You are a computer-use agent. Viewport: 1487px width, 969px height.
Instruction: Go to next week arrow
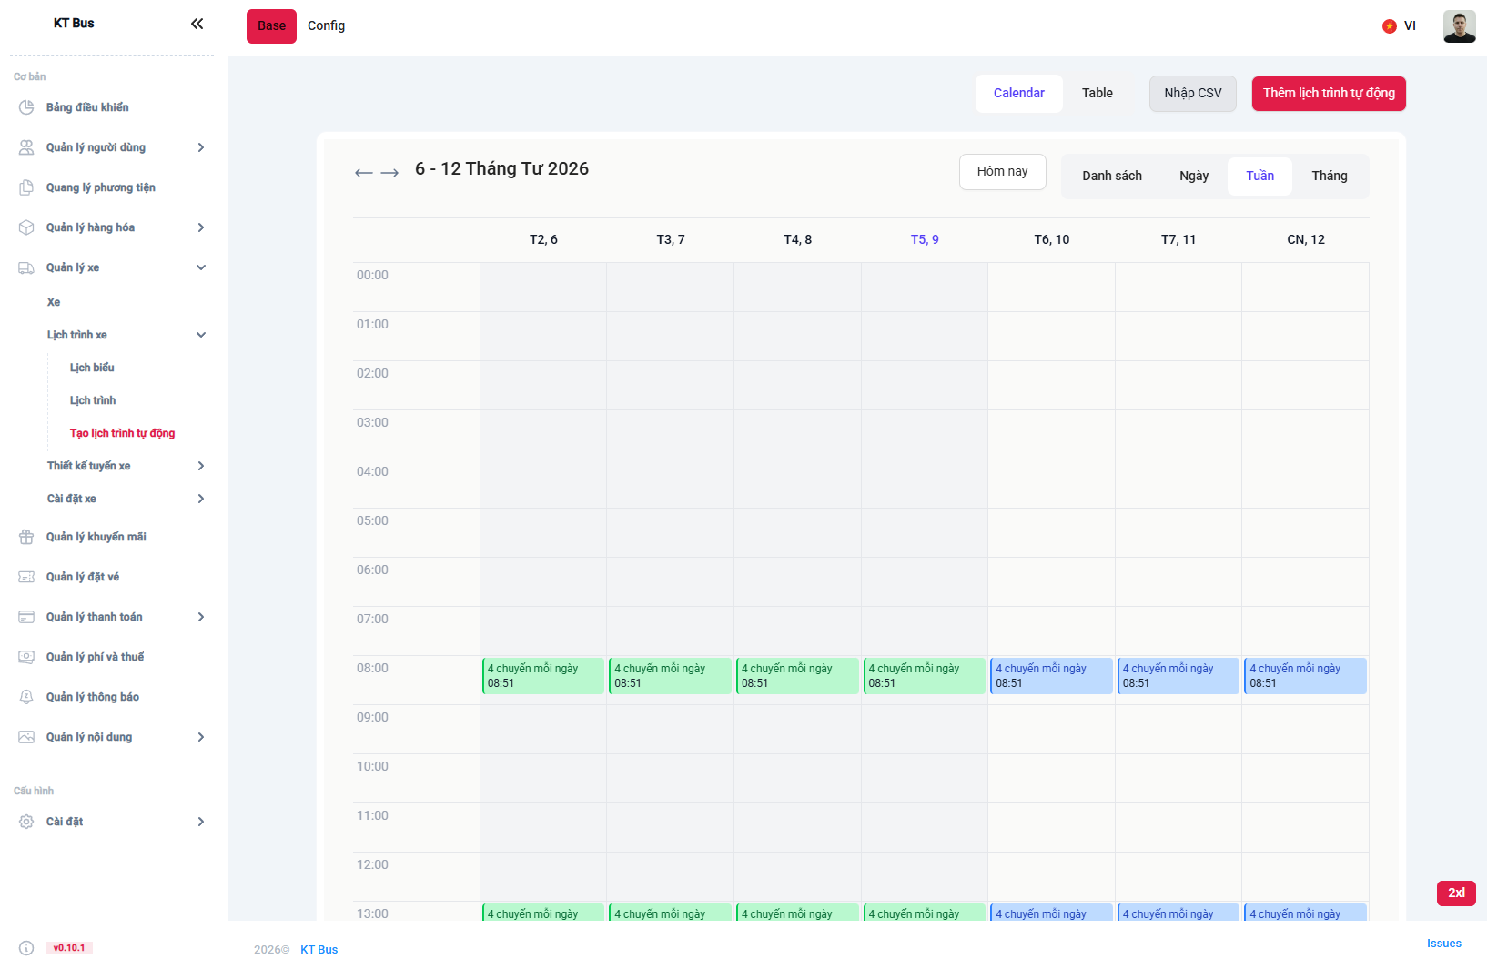point(389,173)
